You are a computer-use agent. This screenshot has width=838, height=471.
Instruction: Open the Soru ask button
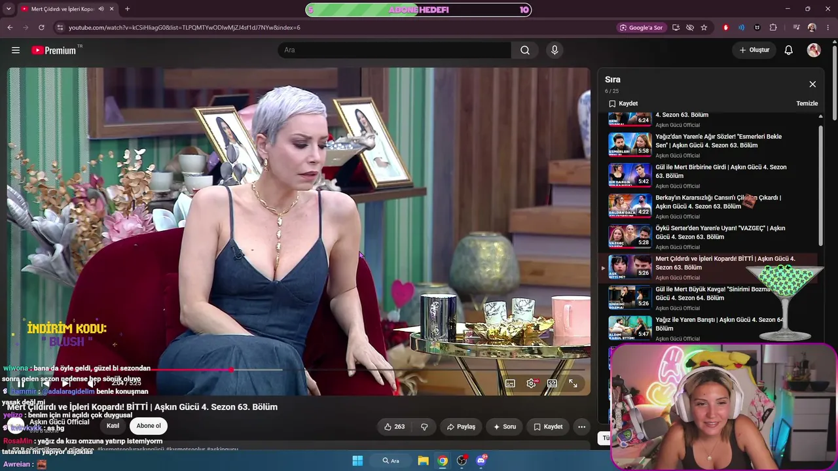[x=504, y=427]
